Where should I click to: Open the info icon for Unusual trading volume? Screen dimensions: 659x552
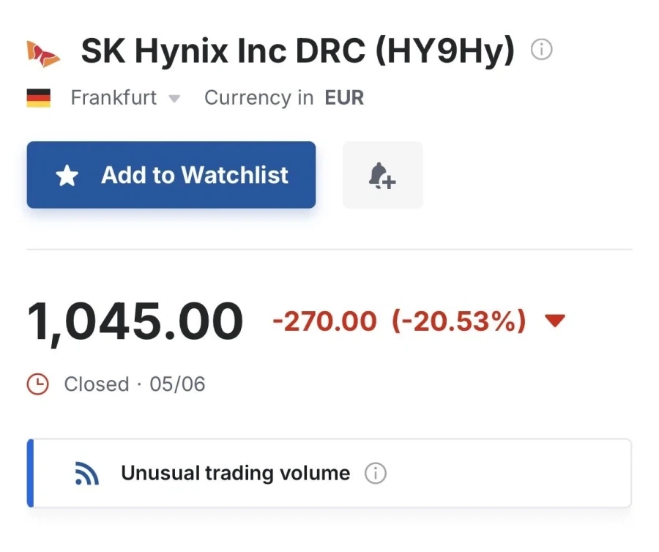(x=376, y=474)
